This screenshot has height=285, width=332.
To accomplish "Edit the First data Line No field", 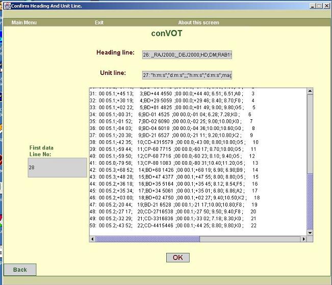I will [x=58, y=167].
